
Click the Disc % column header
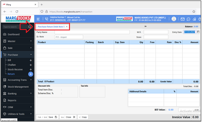(178, 42)
